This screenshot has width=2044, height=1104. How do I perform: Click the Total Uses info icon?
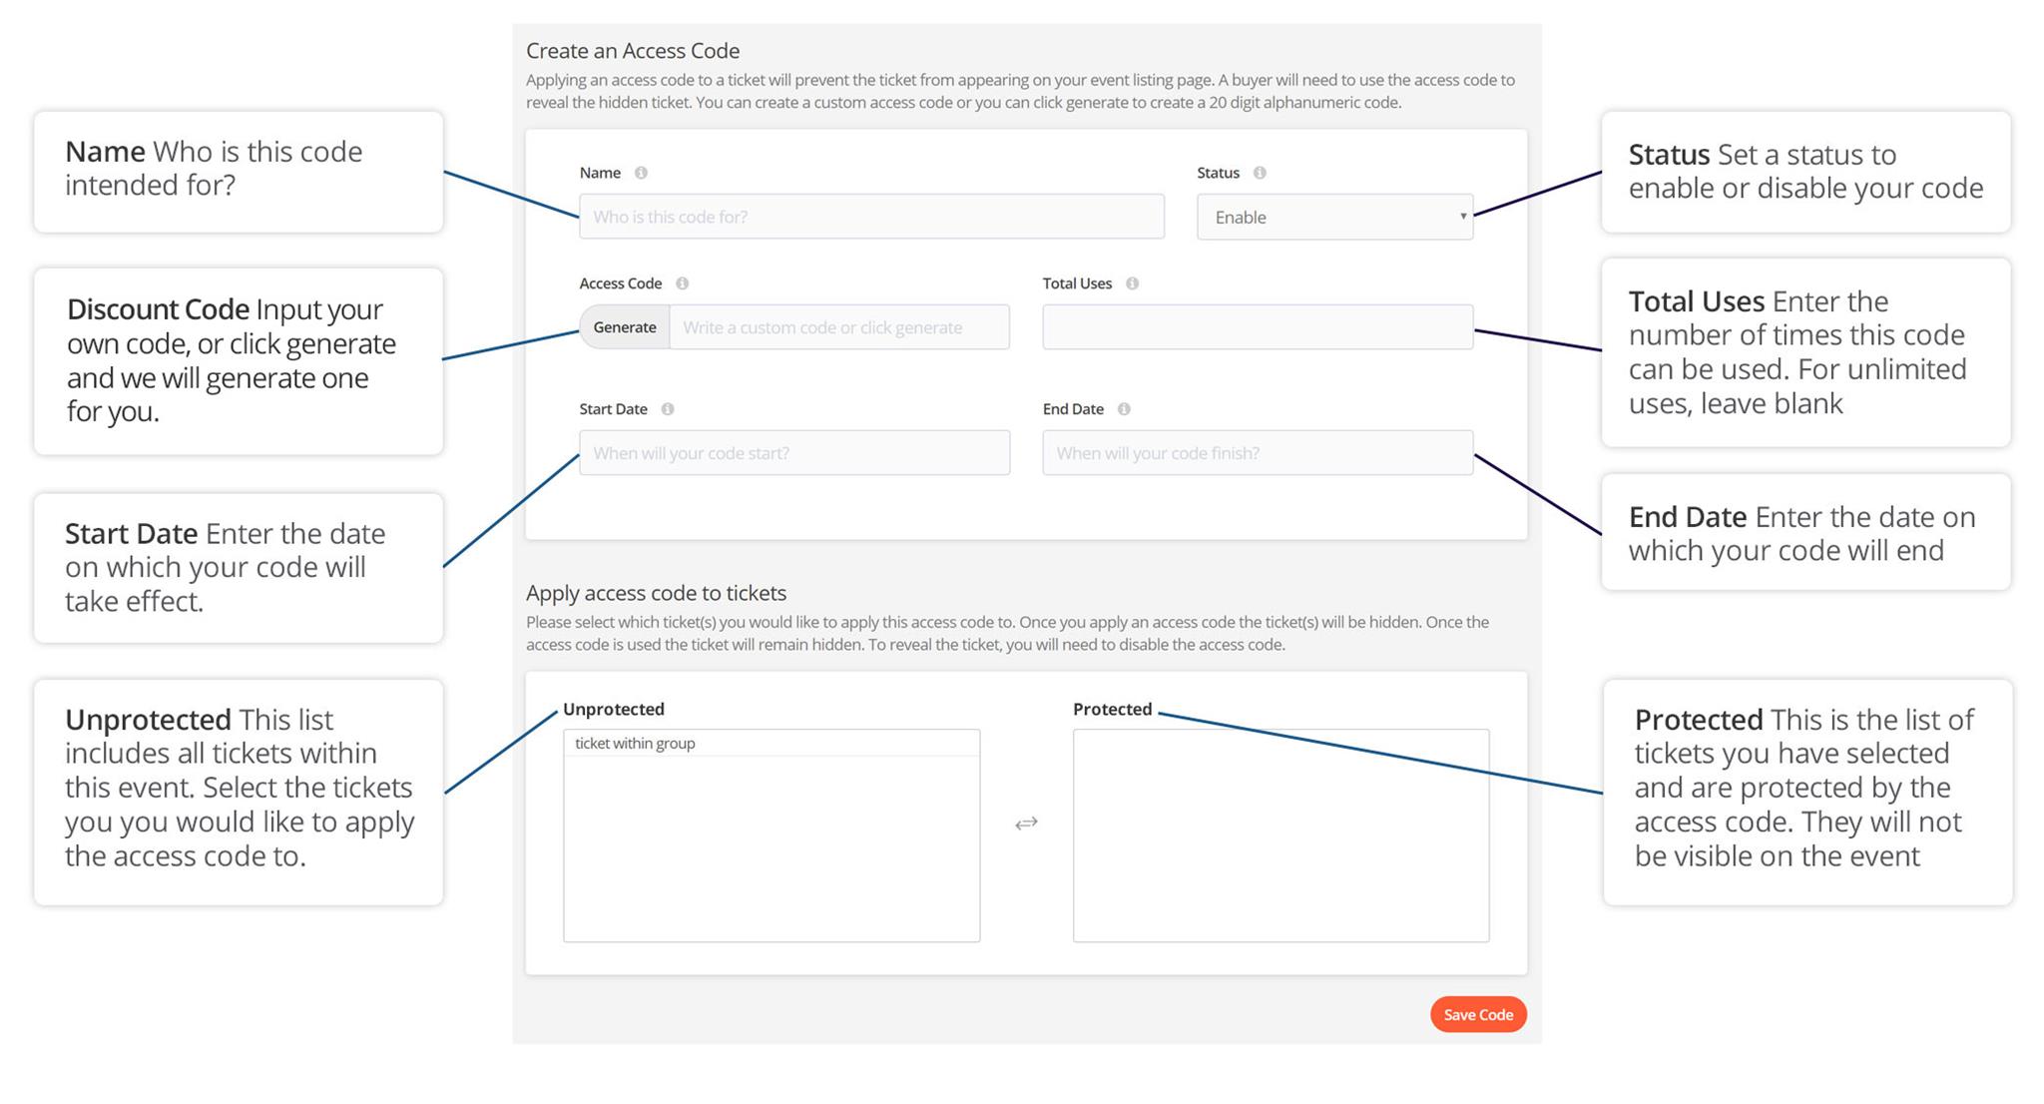pos(1132,283)
